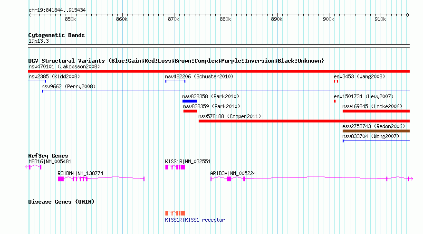Click the orange KISS1R OMIM disease gene glyph

tap(175, 213)
